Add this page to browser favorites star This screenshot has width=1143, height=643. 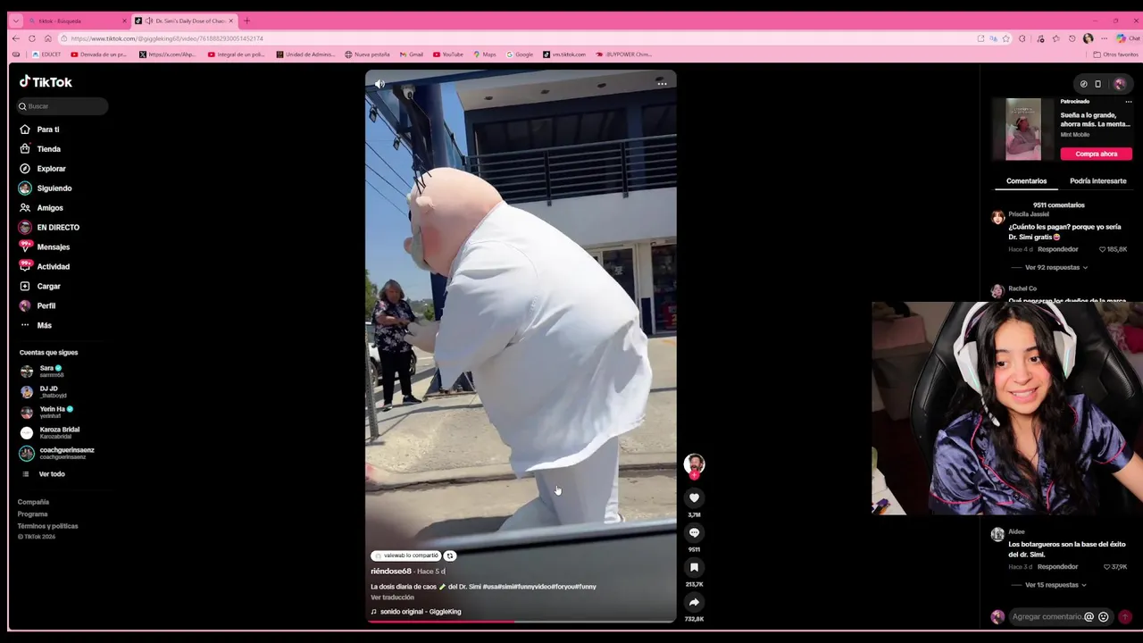[x=1006, y=38]
